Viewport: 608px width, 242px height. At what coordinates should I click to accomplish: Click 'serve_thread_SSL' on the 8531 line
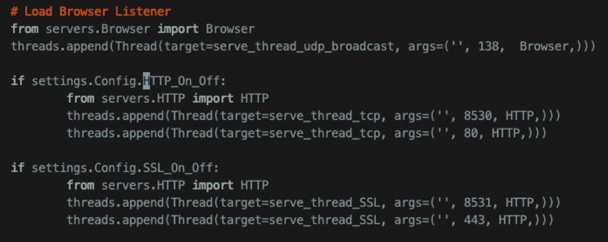324,203
